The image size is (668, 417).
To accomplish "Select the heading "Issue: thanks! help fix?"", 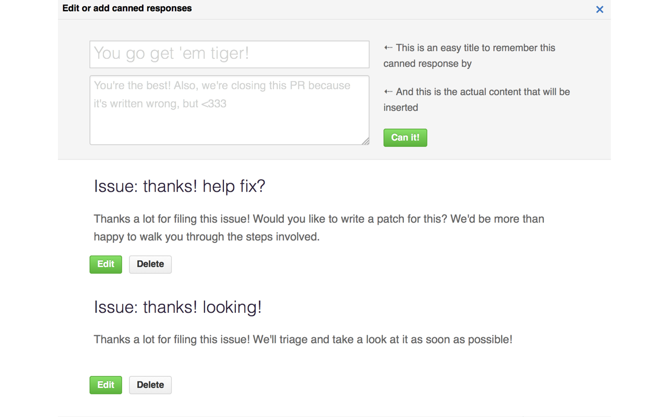I will pos(180,186).
